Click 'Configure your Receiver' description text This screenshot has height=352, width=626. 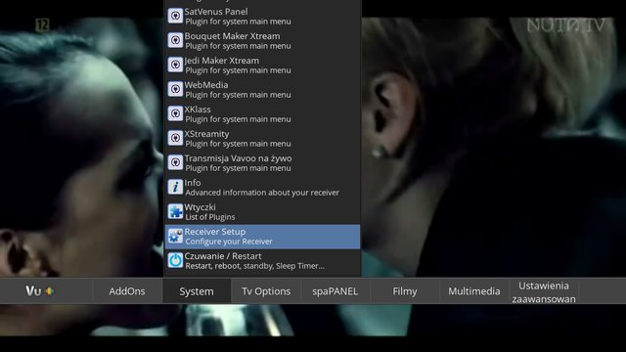(x=229, y=242)
